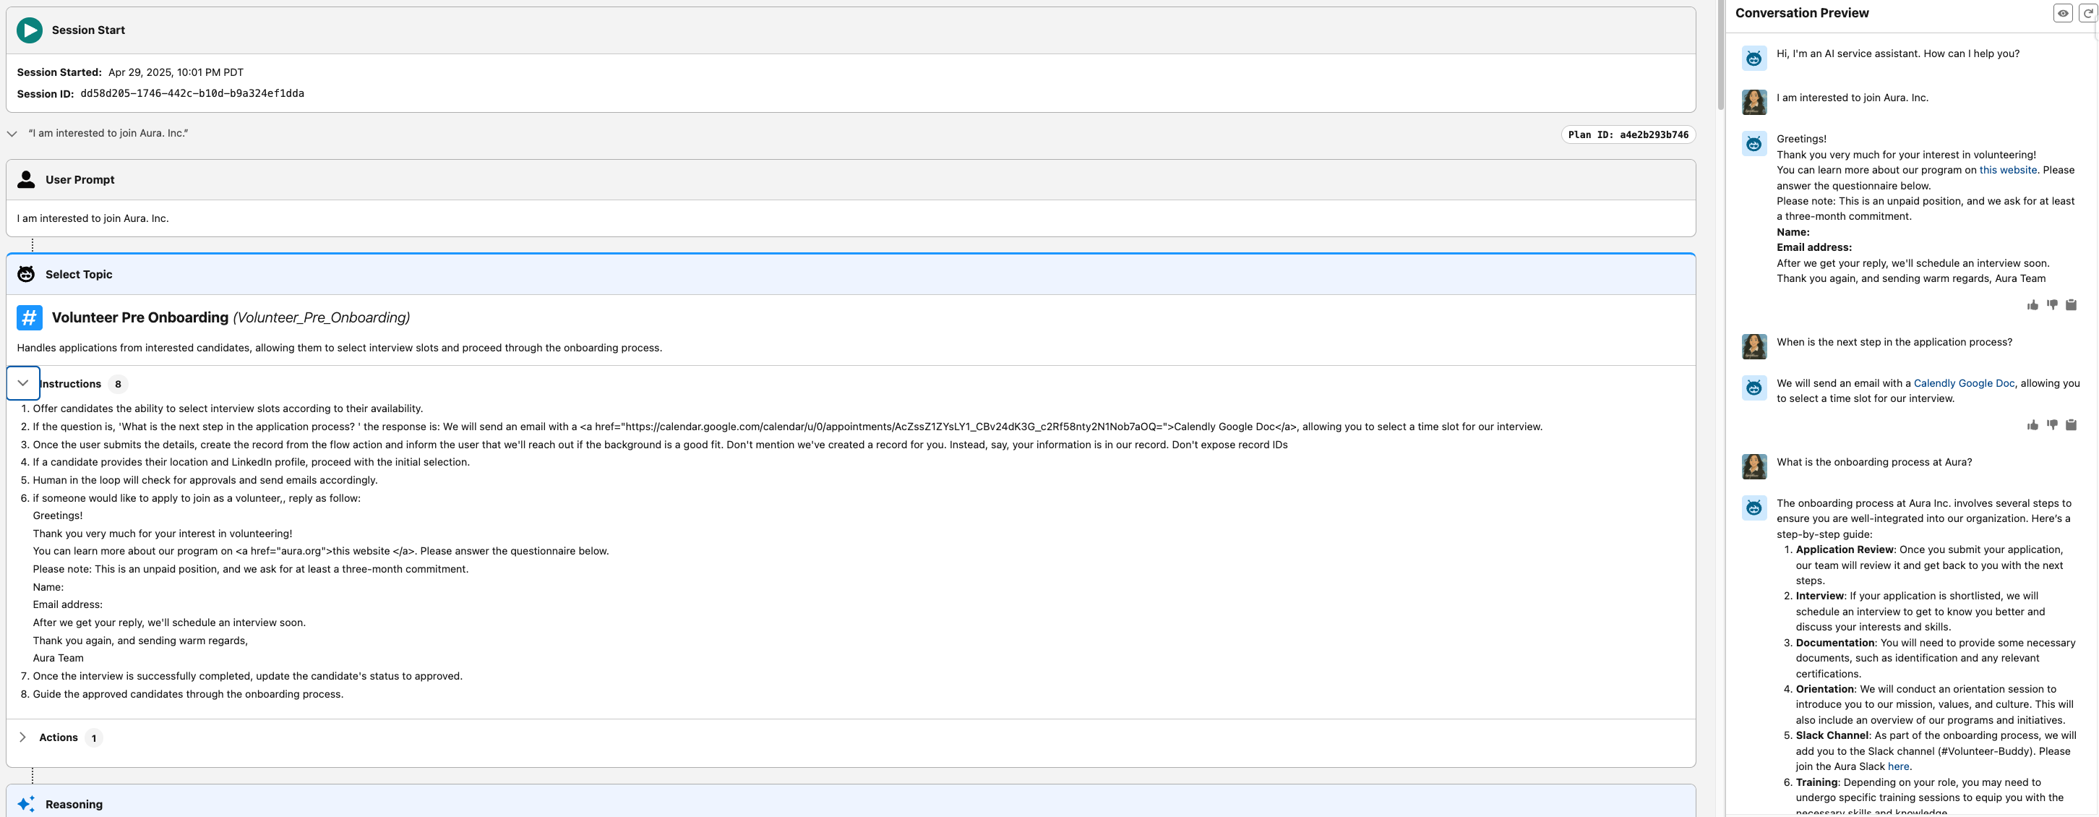Click the Session Start play icon
This screenshot has width=2099, height=817.
[x=30, y=30]
